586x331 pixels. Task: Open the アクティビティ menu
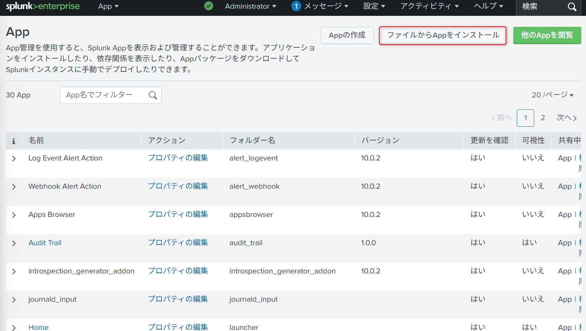tap(429, 7)
